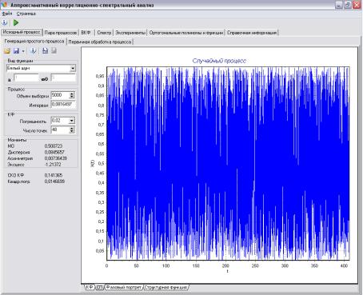Viewport: 363px width, 295px height.
Task: Decrease Объем выборки with the down arrow
Action: pos(72,97)
